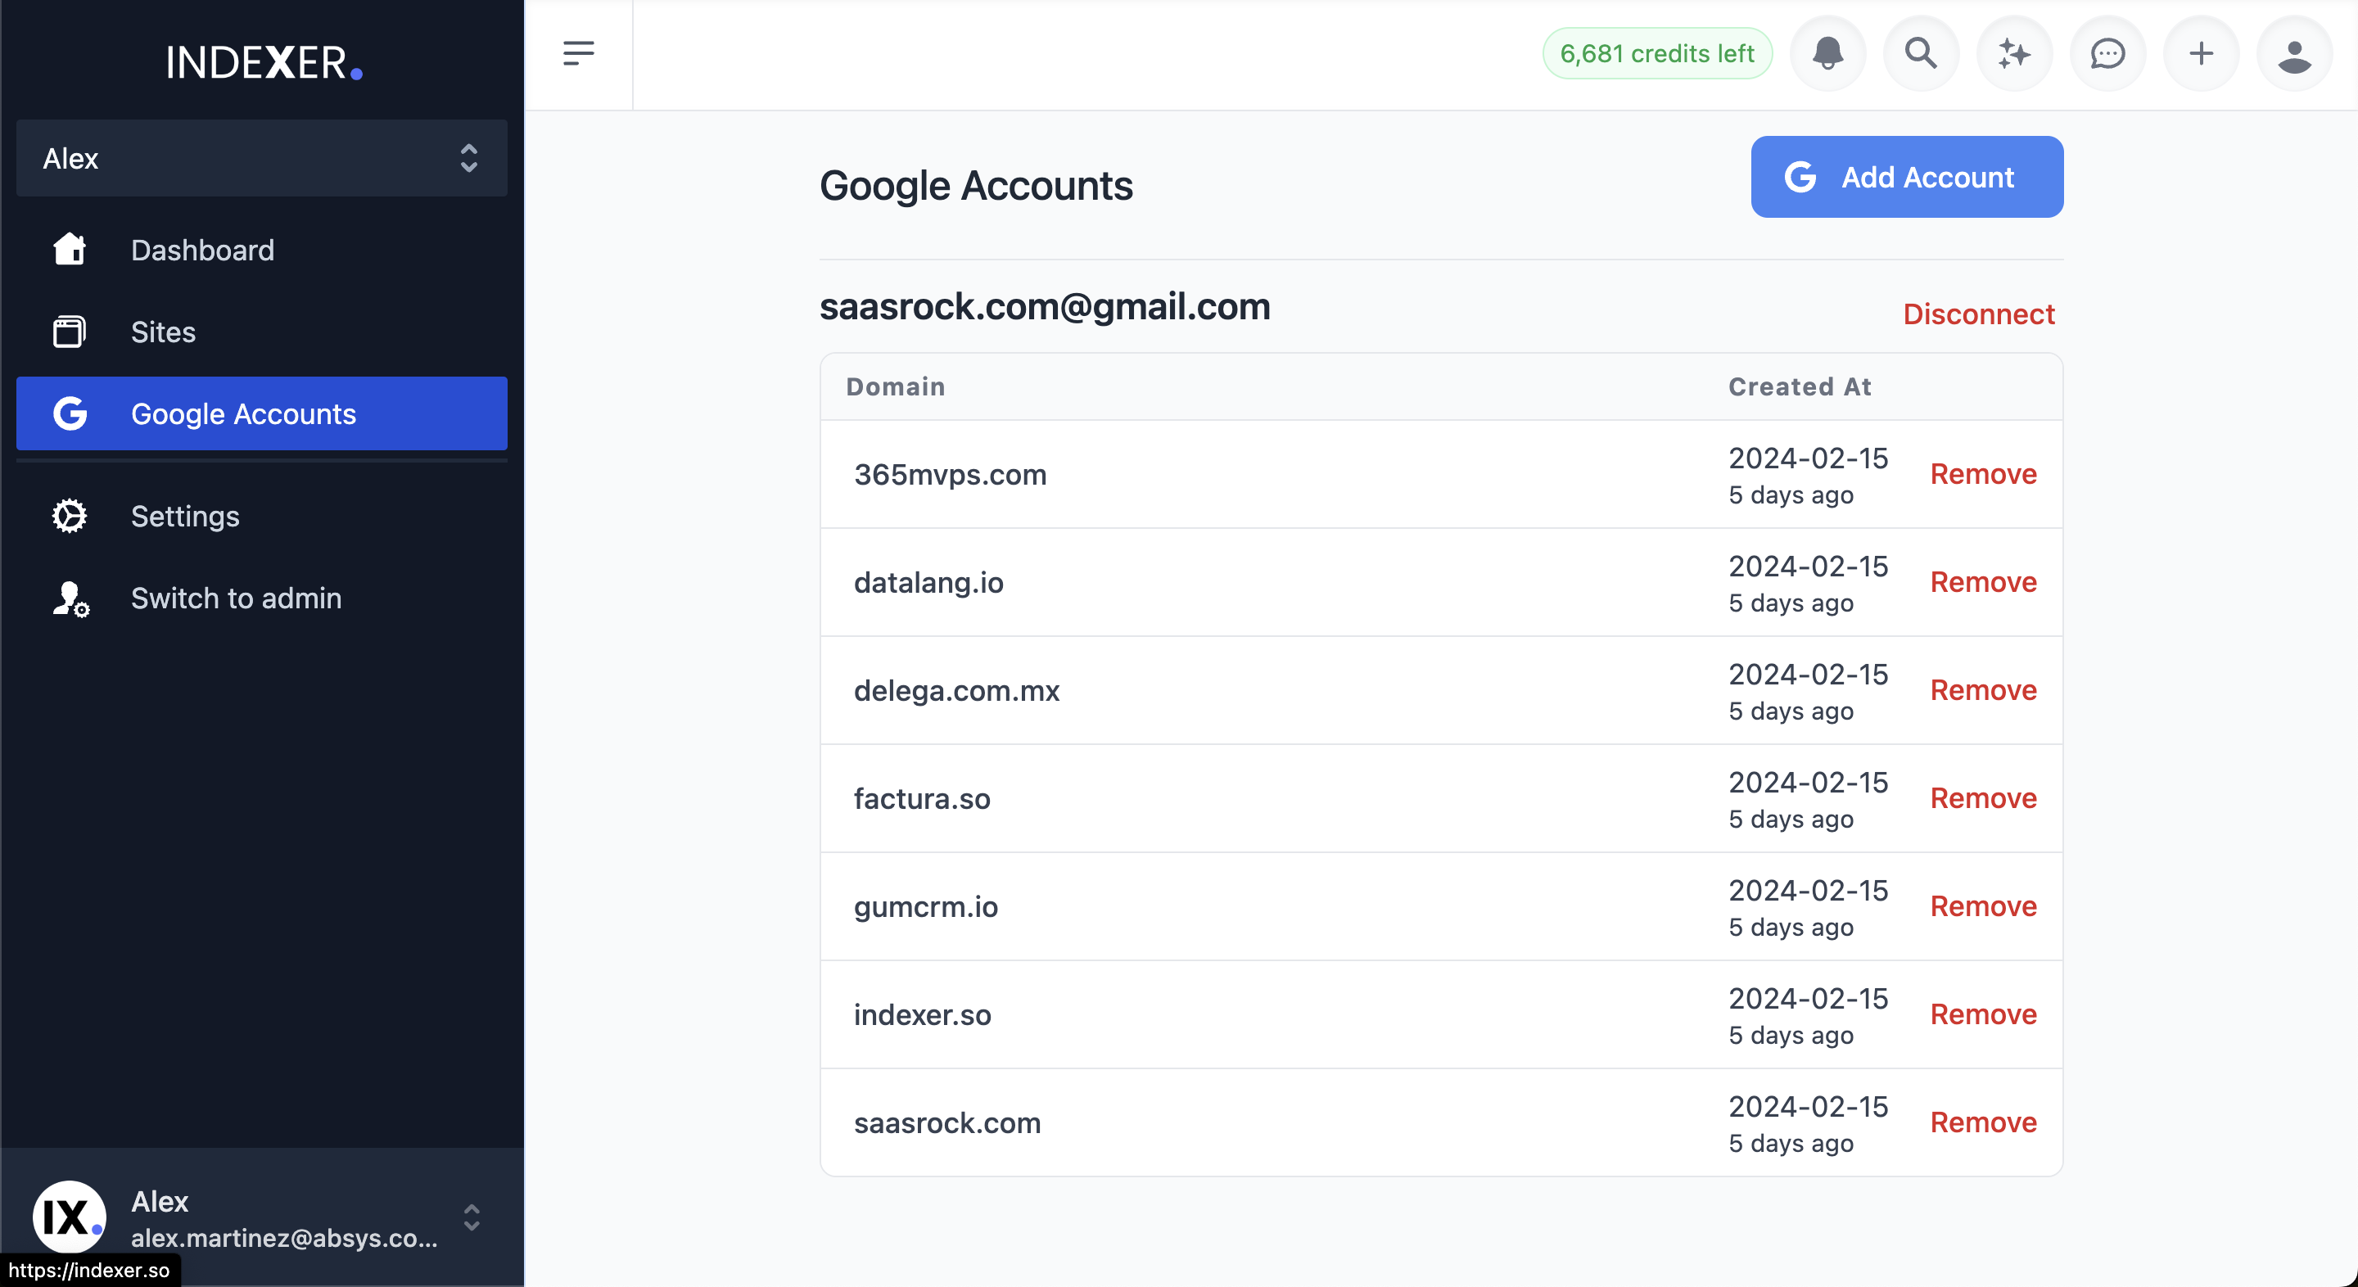Image resolution: width=2358 pixels, height=1287 pixels.
Task: Click indexer.so domain text
Action: 922,1014
